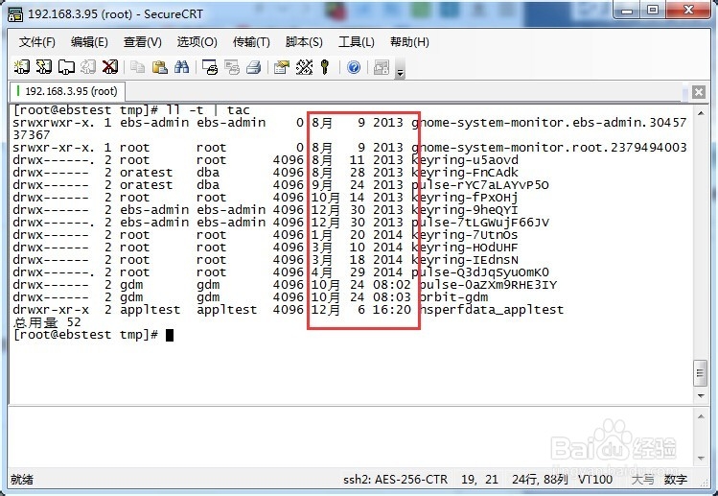718x496 pixels.
Task: Click the keyring-IEdnsN directory name
Action: [465, 260]
